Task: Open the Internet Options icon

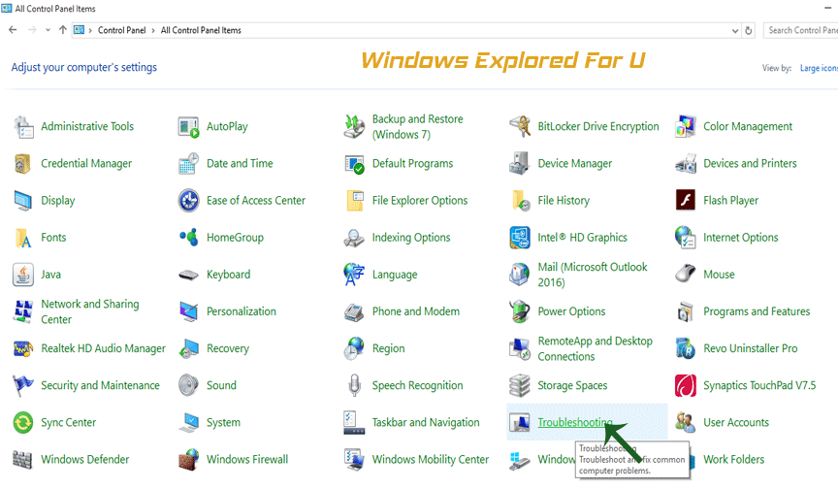Action: (685, 238)
